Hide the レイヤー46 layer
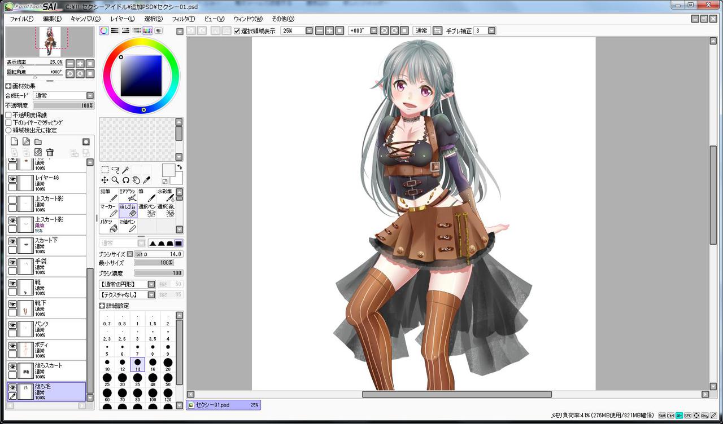723x424 pixels. 12,178
